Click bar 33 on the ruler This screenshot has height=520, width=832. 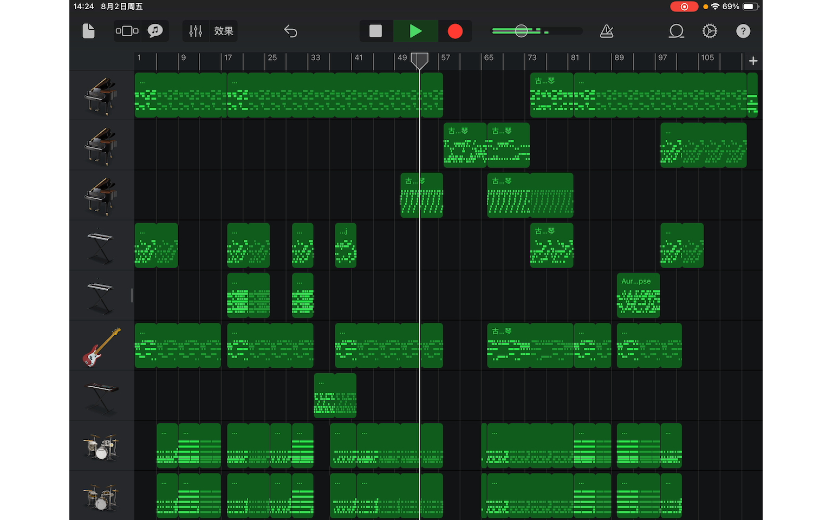pyautogui.click(x=316, y=58)
